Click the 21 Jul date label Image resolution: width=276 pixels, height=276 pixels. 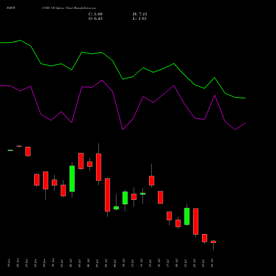click(185, 263)
